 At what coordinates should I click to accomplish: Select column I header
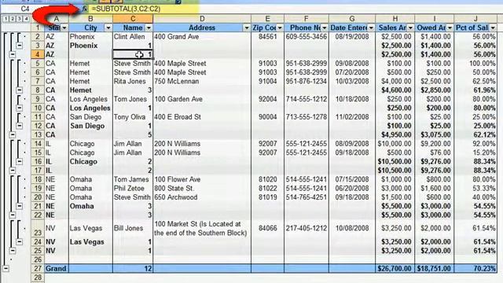click(435, 19)
